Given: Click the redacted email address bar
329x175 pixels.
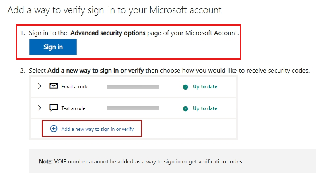Looking at the screenshot, I should (x=133, y=87).
